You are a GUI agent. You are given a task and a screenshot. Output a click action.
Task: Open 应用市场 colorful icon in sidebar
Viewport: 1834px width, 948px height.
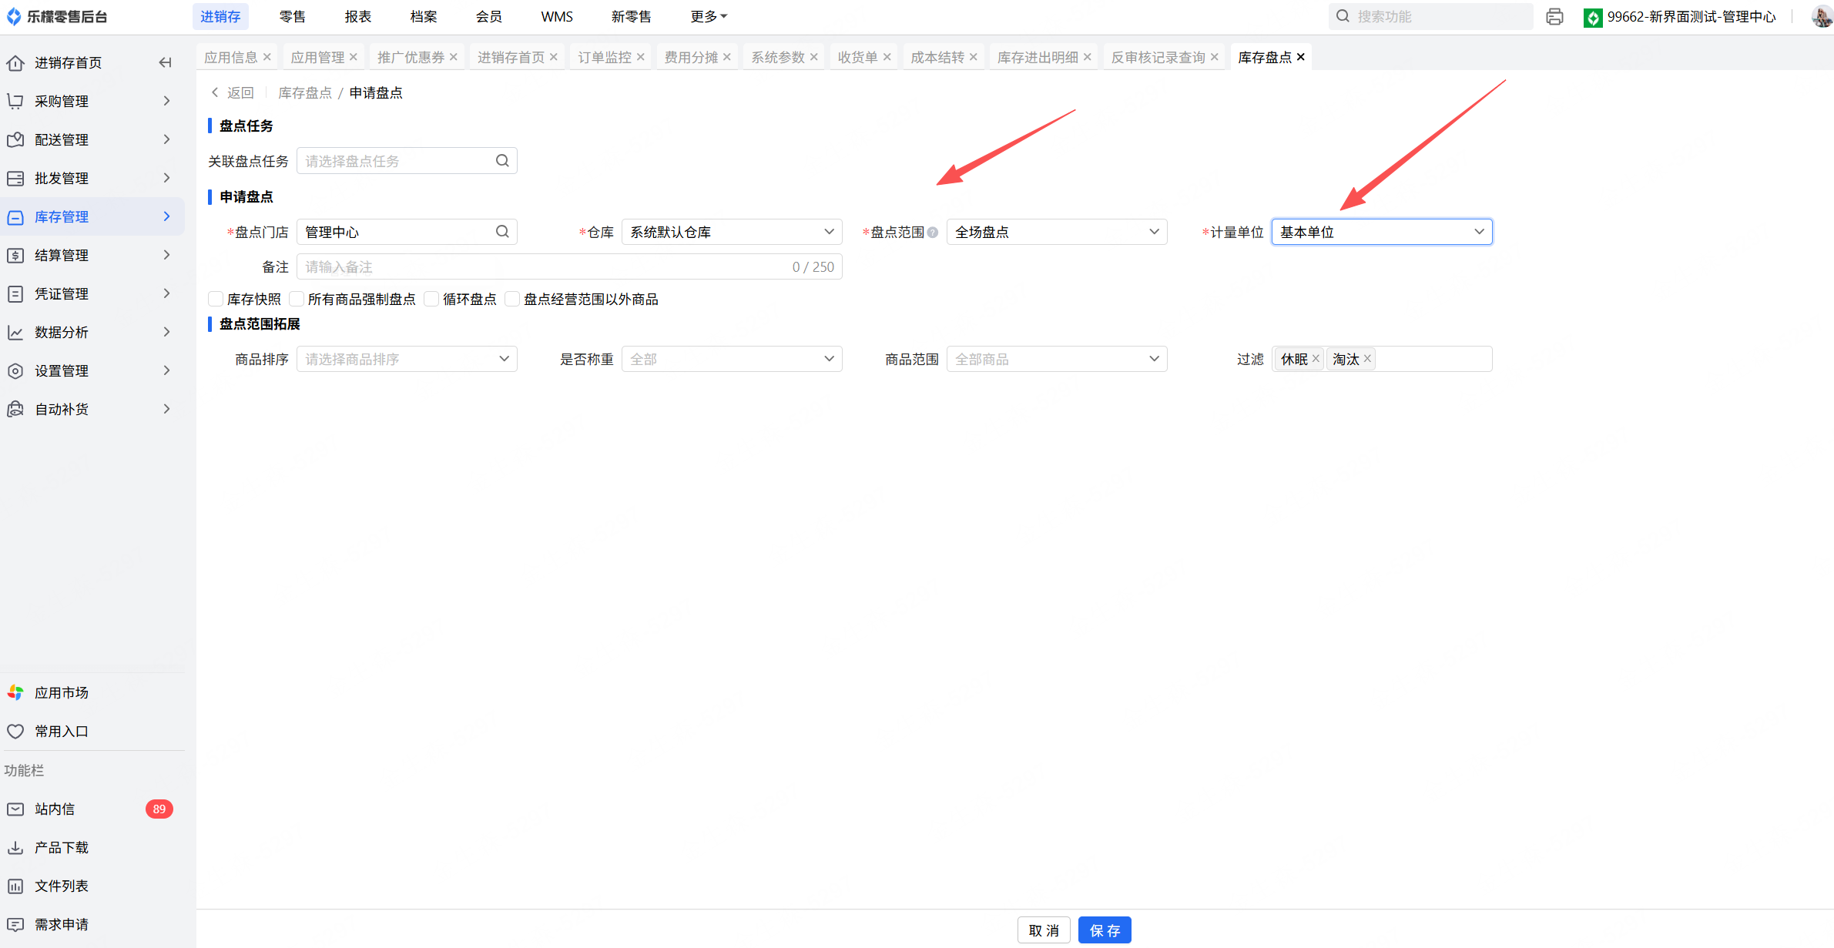(15, 692)
